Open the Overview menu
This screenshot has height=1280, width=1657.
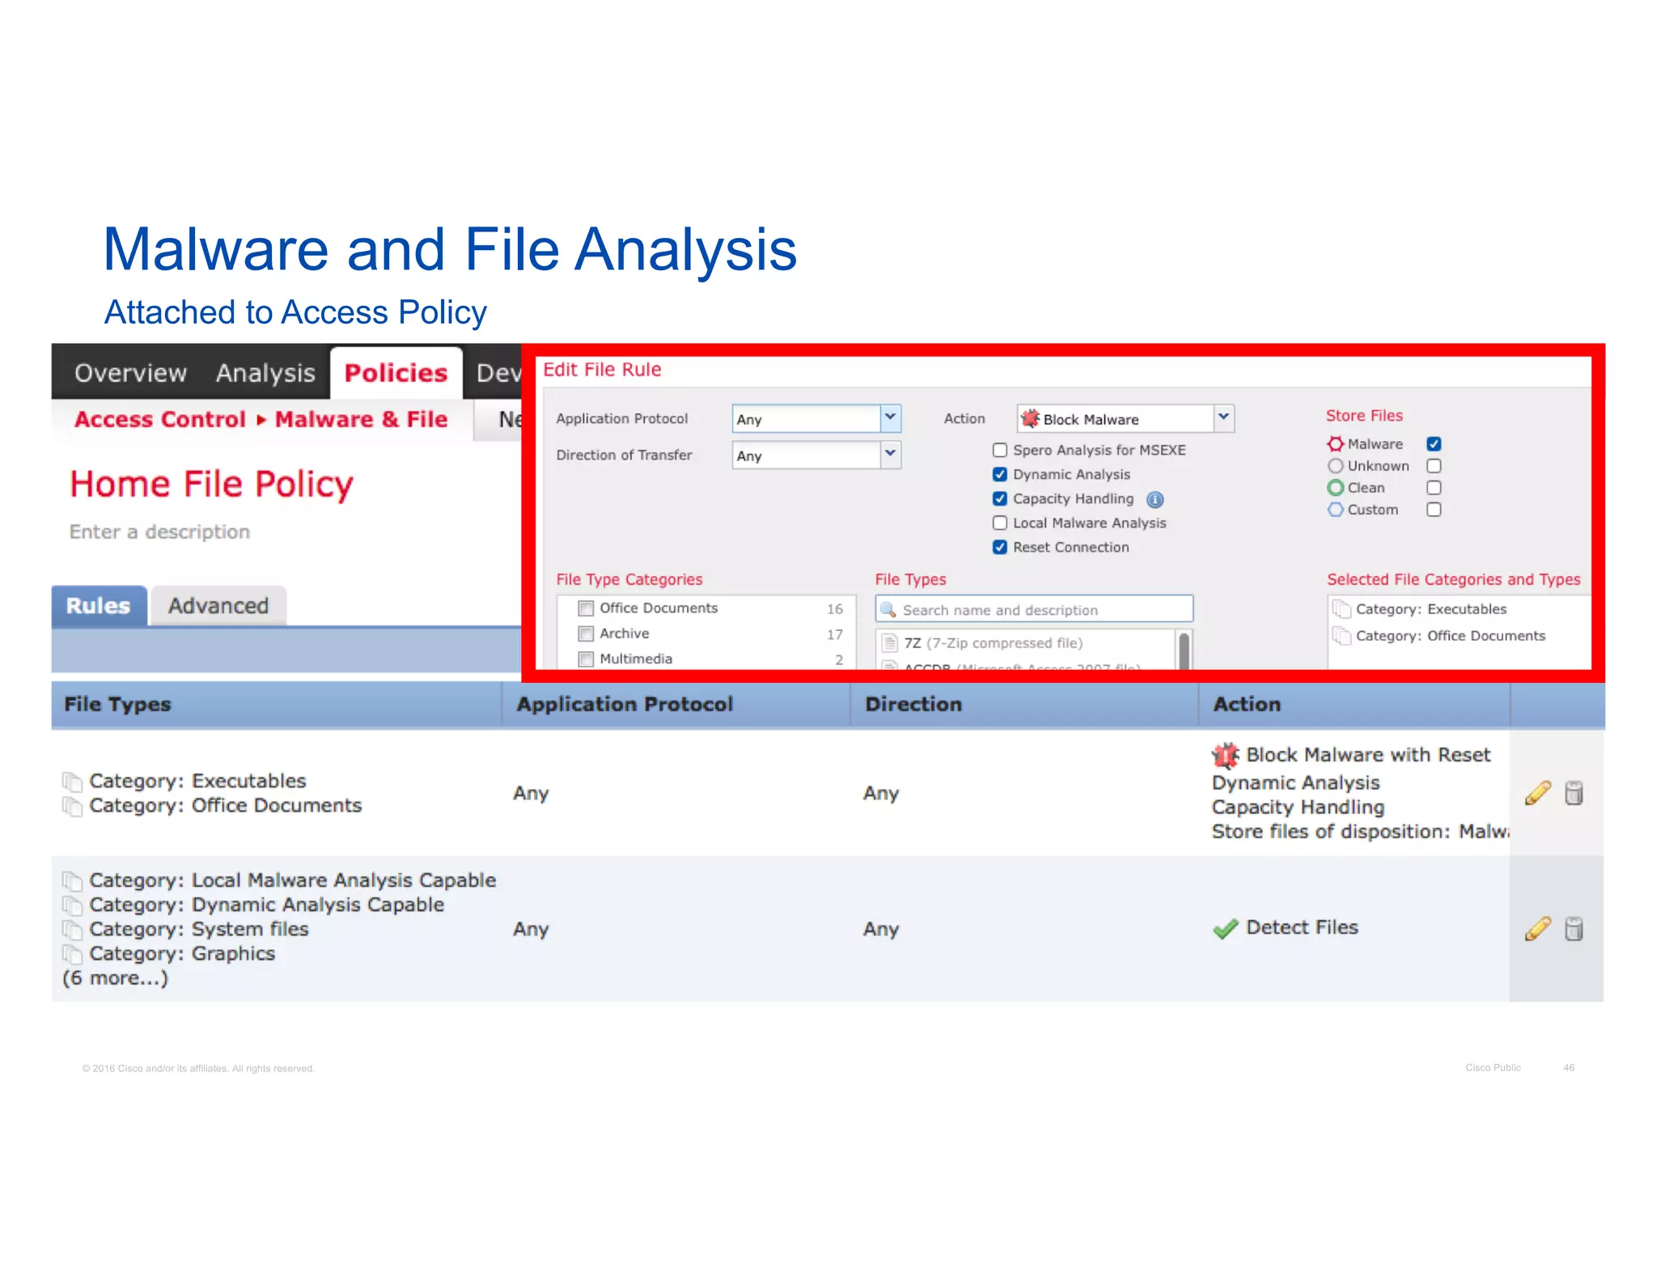130,373
